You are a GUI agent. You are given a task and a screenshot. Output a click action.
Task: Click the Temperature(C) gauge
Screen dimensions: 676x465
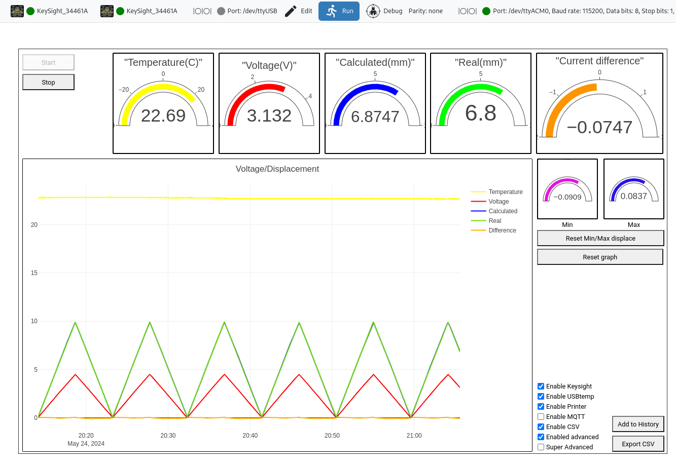click(x=163, y=103)
